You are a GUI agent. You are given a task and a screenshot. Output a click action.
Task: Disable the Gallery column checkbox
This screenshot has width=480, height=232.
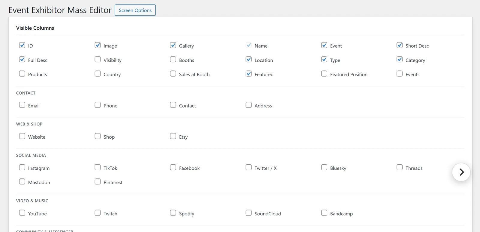point(173,45)
